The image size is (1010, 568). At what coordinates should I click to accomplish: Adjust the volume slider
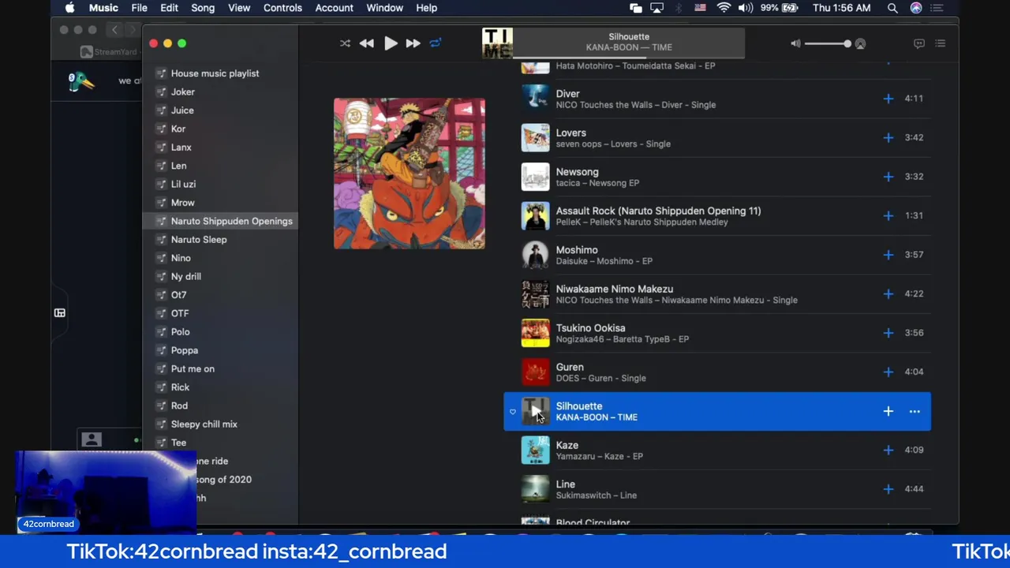pyautogui.click(x=826, y=44)
